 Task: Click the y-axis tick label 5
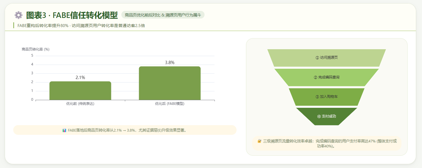pos(32,56)
